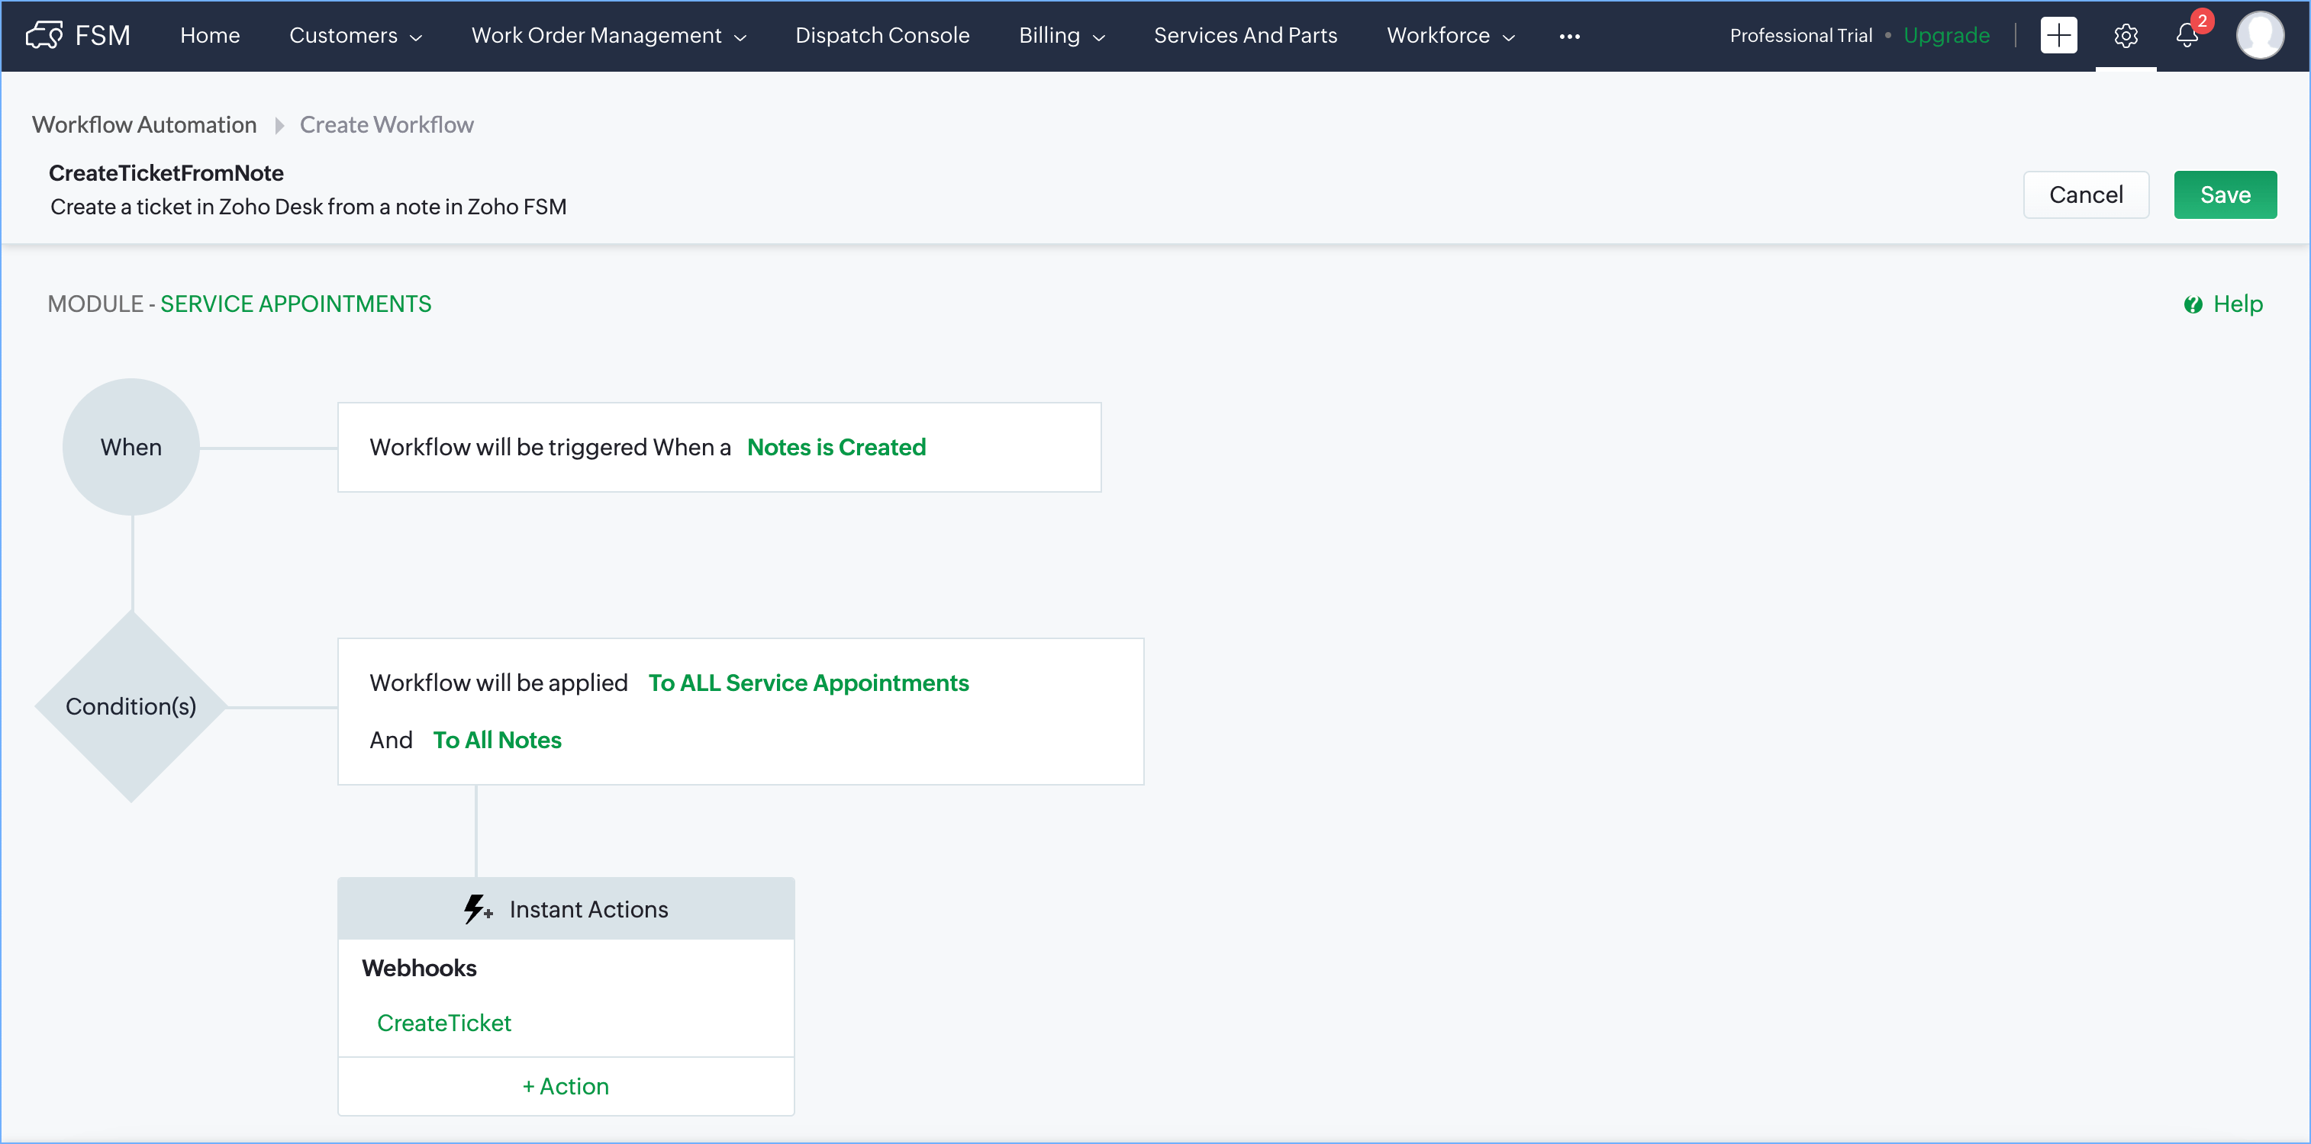Expand the Billing dropdown menu
2311x1144 pixels.
click(1062, 35)
